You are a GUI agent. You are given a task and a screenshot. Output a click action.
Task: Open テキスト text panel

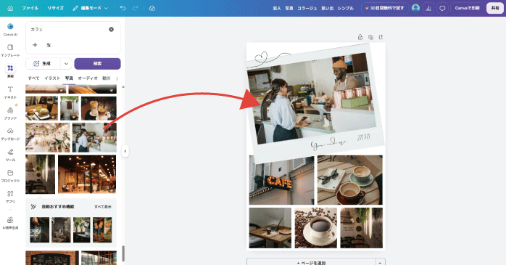(10, 92)
